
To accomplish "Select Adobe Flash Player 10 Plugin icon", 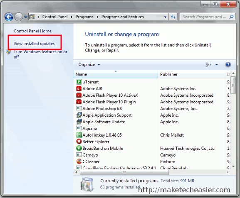I will (79, 102).
